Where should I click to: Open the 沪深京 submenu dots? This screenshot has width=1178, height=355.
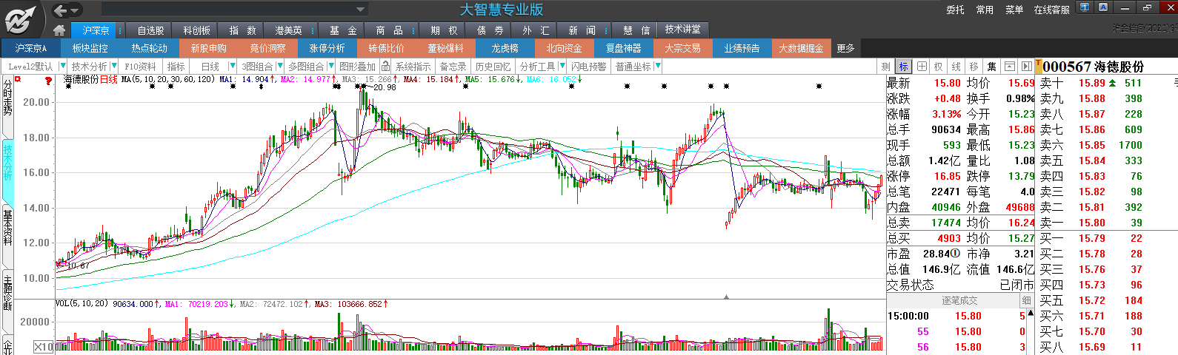tap(120, 30)
